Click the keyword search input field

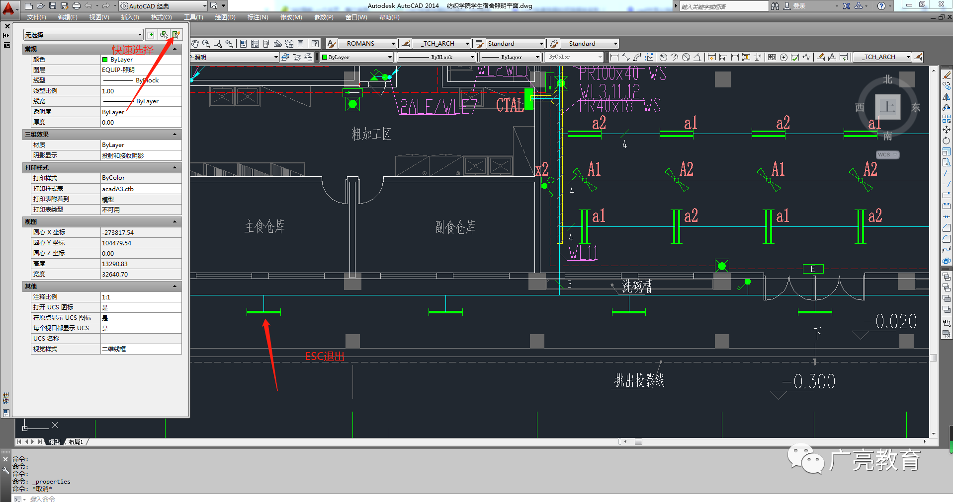pyautogui.click(x=723, y=6)
